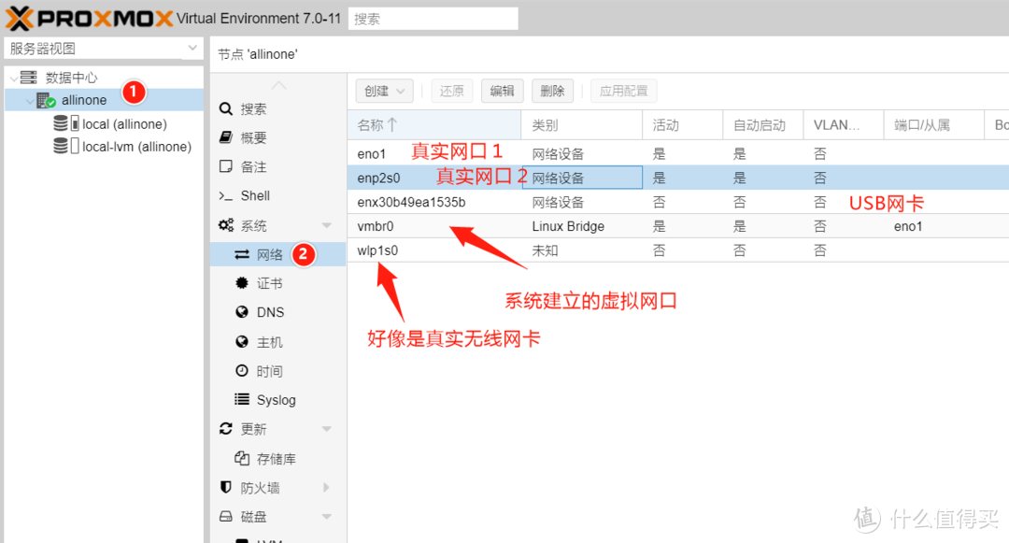Select the Syslog panel icon
This screenshot has width=1009, height=543.
pos(241,399)
